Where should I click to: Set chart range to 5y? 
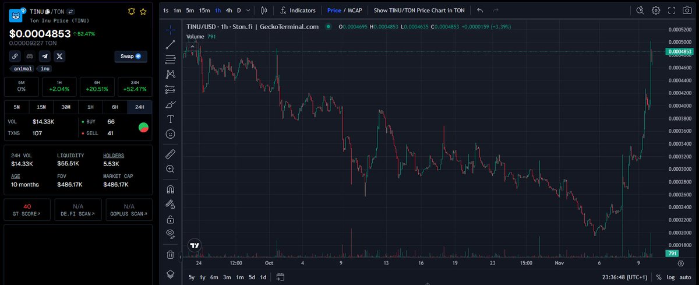point(192,277)
